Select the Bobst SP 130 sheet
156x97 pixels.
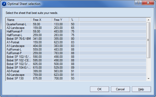click(x=76, y=78)
